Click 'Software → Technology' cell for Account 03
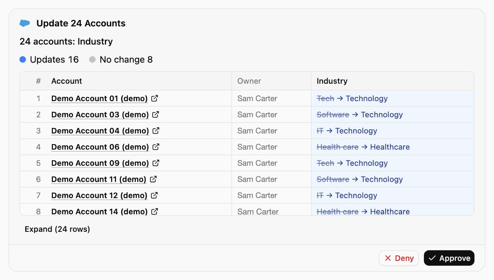 pyautogui.click(x=393, y=115)
